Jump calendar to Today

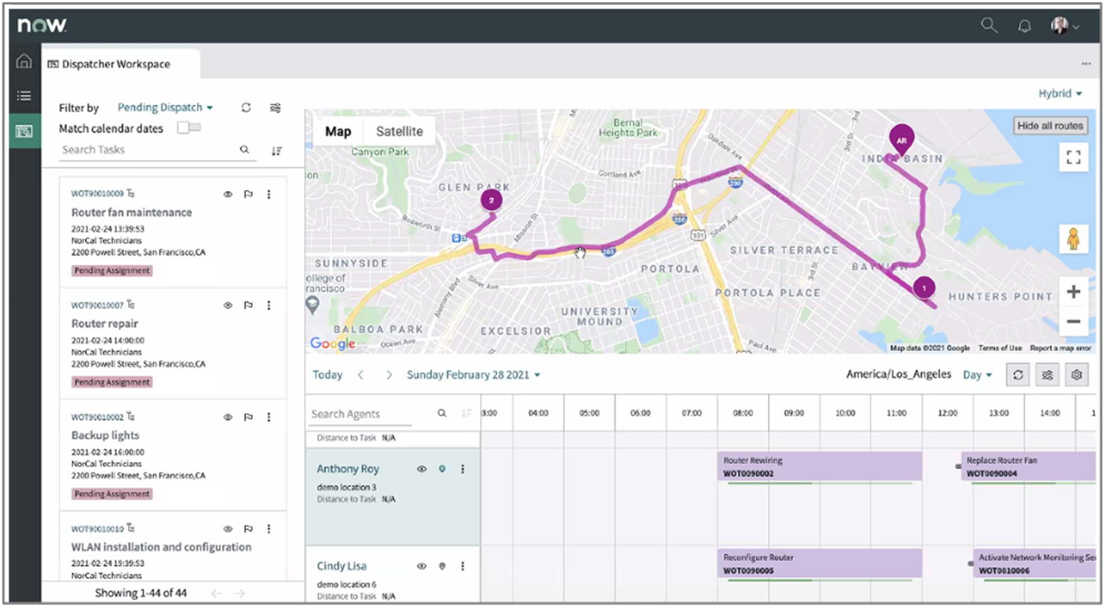click(x=327, y=375)
